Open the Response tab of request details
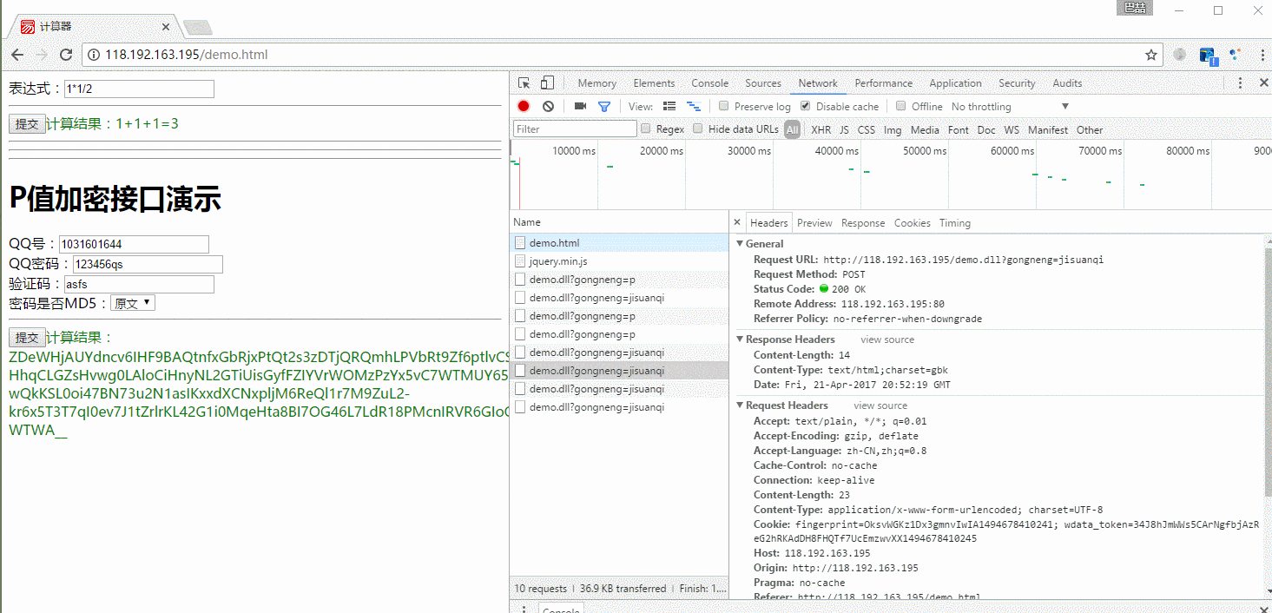Image resolution: width=1272 pixels, height=613 pixels. tap(863, 223)
